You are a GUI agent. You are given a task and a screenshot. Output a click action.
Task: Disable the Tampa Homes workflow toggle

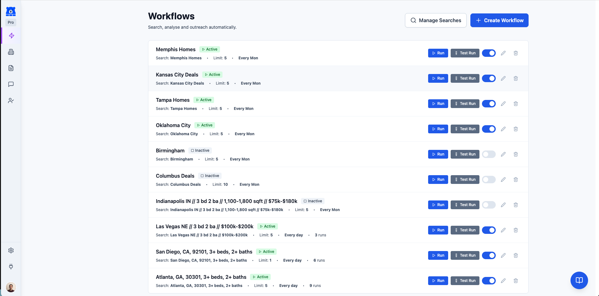tap(489, 103)
